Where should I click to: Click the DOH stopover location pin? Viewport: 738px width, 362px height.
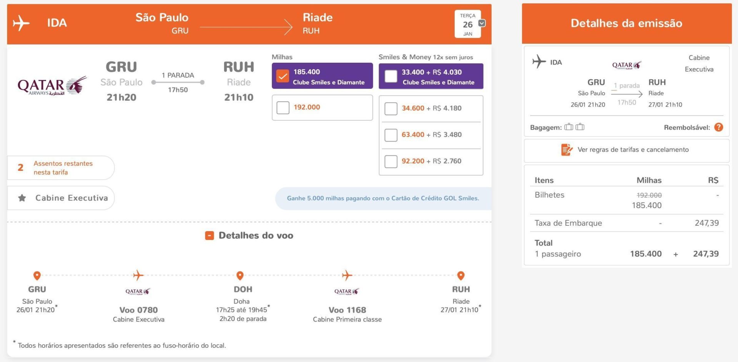[x=240, y=275]
